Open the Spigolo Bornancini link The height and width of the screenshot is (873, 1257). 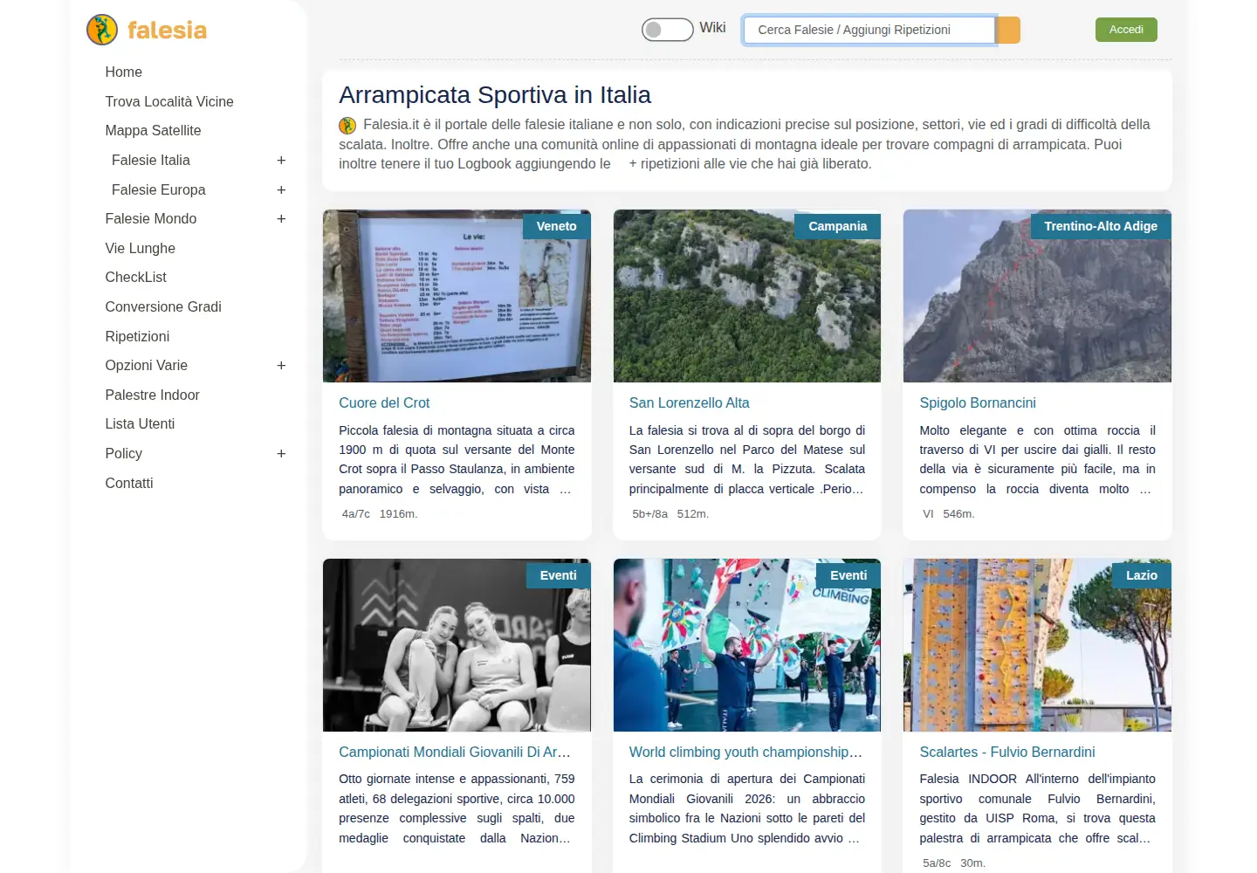pos(978,403)
